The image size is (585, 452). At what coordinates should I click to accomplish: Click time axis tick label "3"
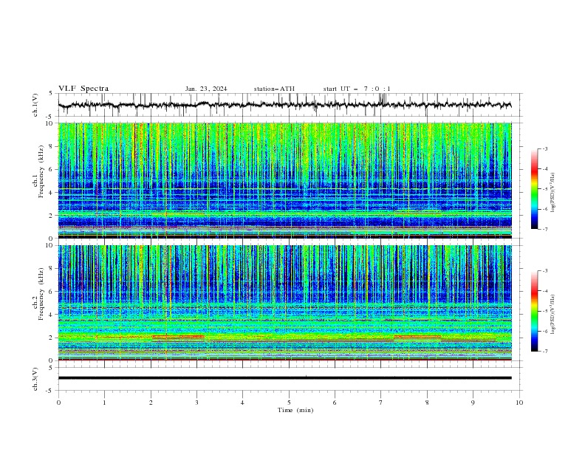(196, 403)
